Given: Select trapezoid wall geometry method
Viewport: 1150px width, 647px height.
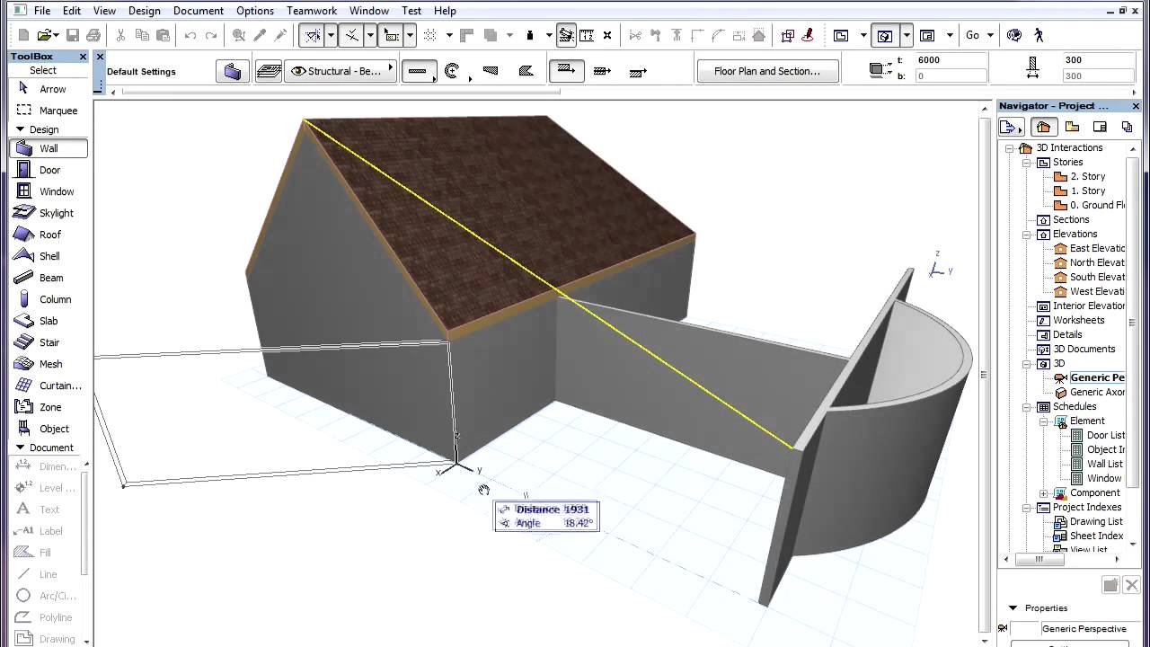Looking at the screenshot, I should coord(491,71).
